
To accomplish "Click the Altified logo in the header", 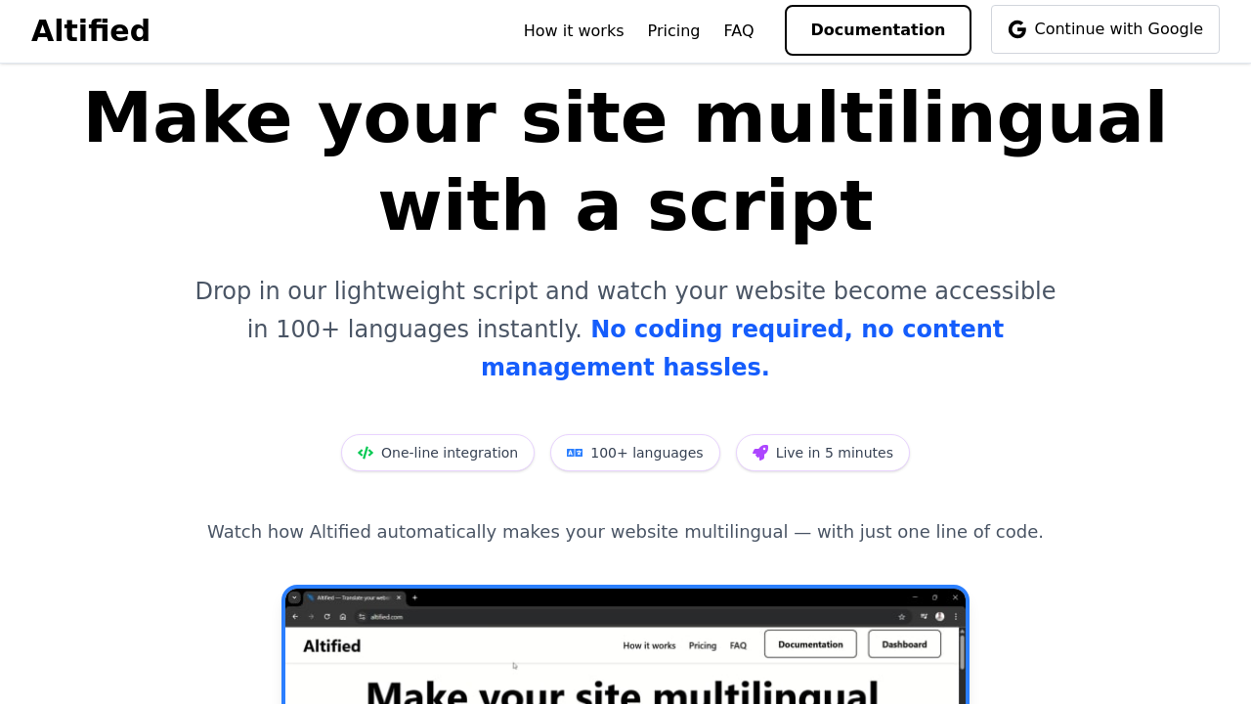I will pos(91,31).
